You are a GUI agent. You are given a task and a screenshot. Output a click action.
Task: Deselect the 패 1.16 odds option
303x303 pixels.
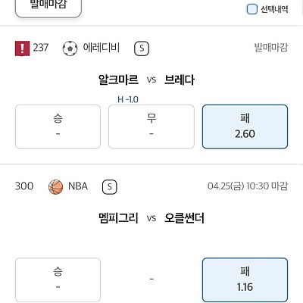245,280
